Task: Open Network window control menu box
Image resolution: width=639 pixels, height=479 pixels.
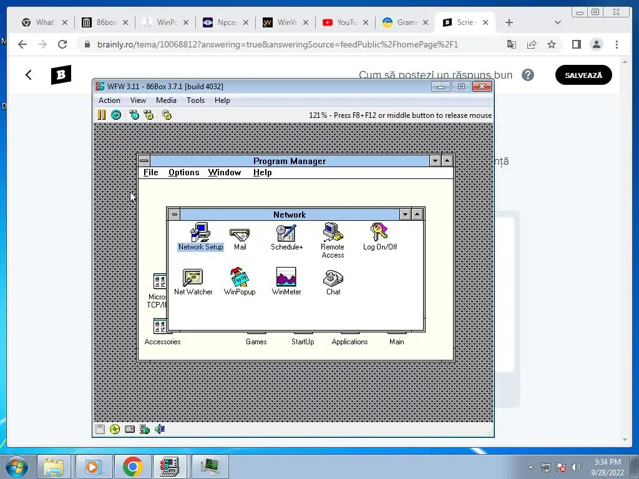Action: (x=174, y=215)
